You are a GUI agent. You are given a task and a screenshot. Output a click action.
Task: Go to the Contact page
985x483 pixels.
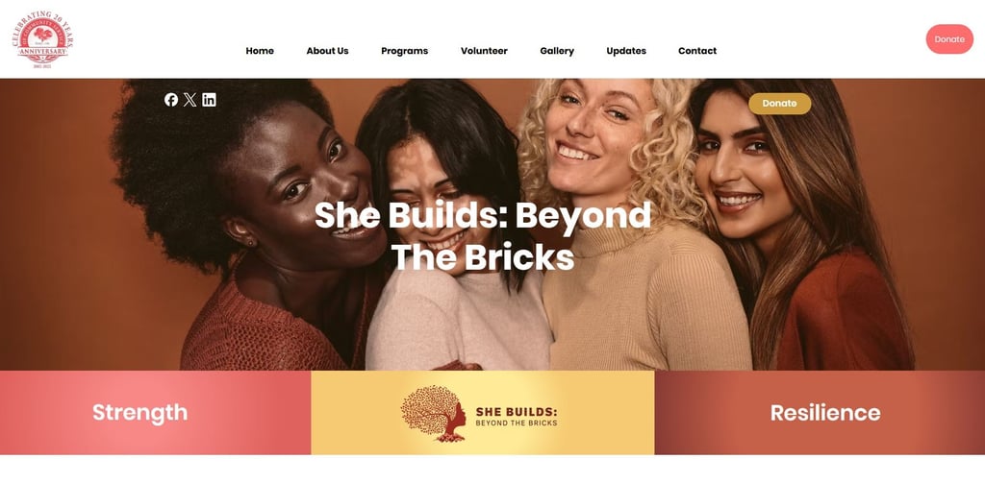click(x=697, y=51)
